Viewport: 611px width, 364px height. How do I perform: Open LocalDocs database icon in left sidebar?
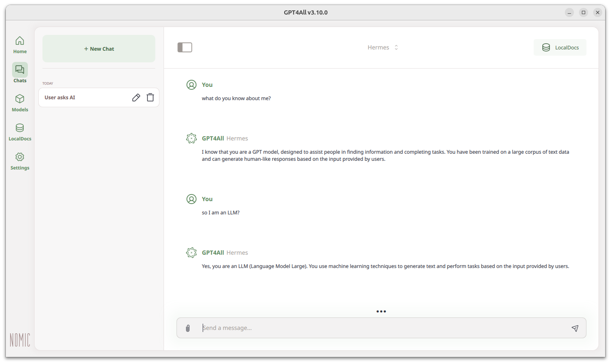[x=20, y=132]
